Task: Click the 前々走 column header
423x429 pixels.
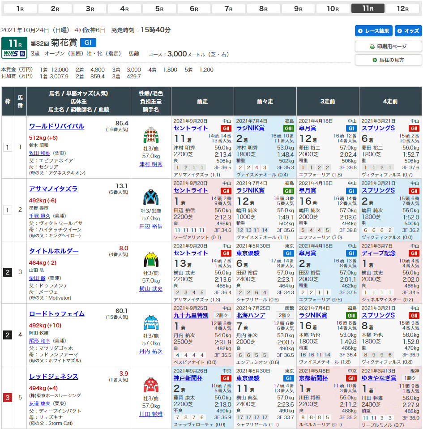Action: tap(265, 102)
